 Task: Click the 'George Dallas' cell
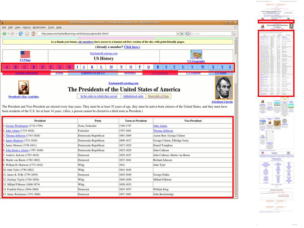coord(193,175)
